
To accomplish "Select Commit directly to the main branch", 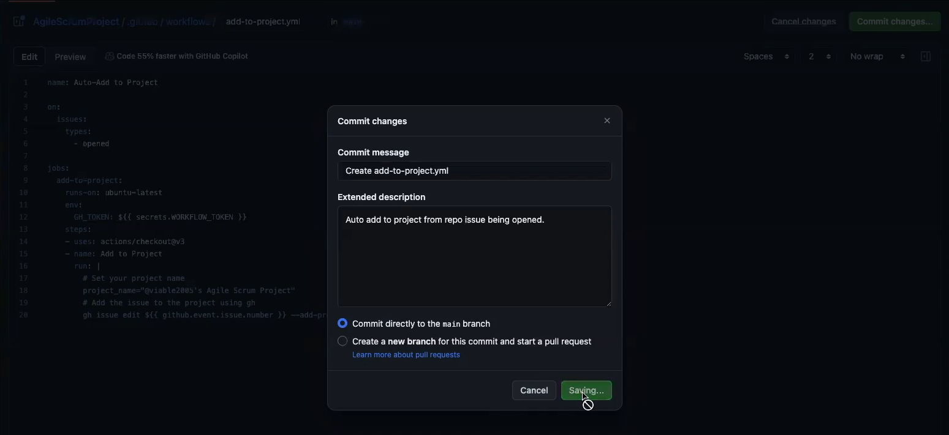I will click(342, 323).
